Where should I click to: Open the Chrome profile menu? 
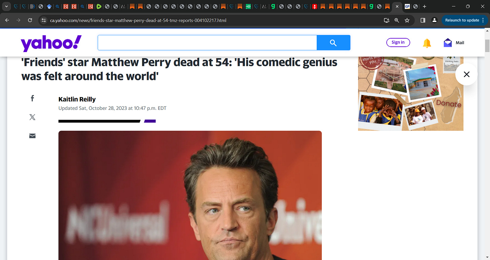click(x=434, y=20)
